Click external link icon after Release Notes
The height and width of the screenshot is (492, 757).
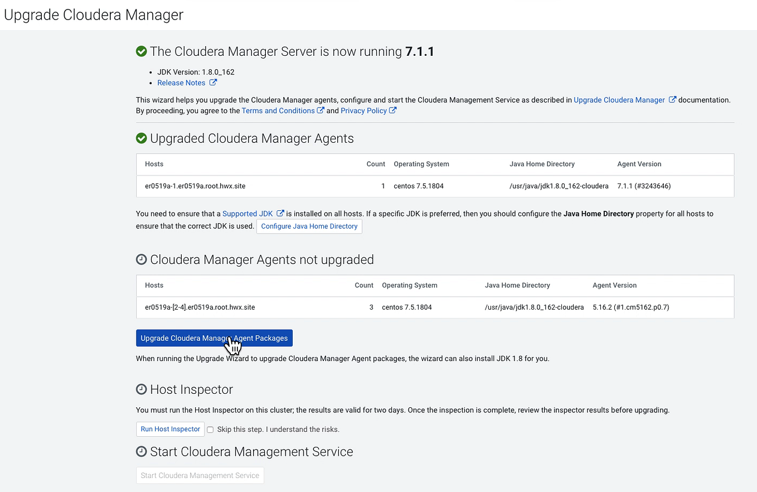click(213, 82)
